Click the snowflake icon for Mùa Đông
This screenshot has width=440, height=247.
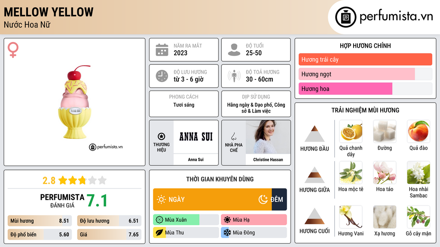point(227,232)
